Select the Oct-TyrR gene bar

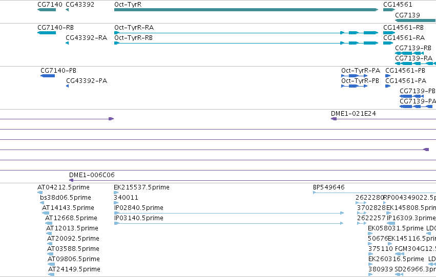[246, 10]
